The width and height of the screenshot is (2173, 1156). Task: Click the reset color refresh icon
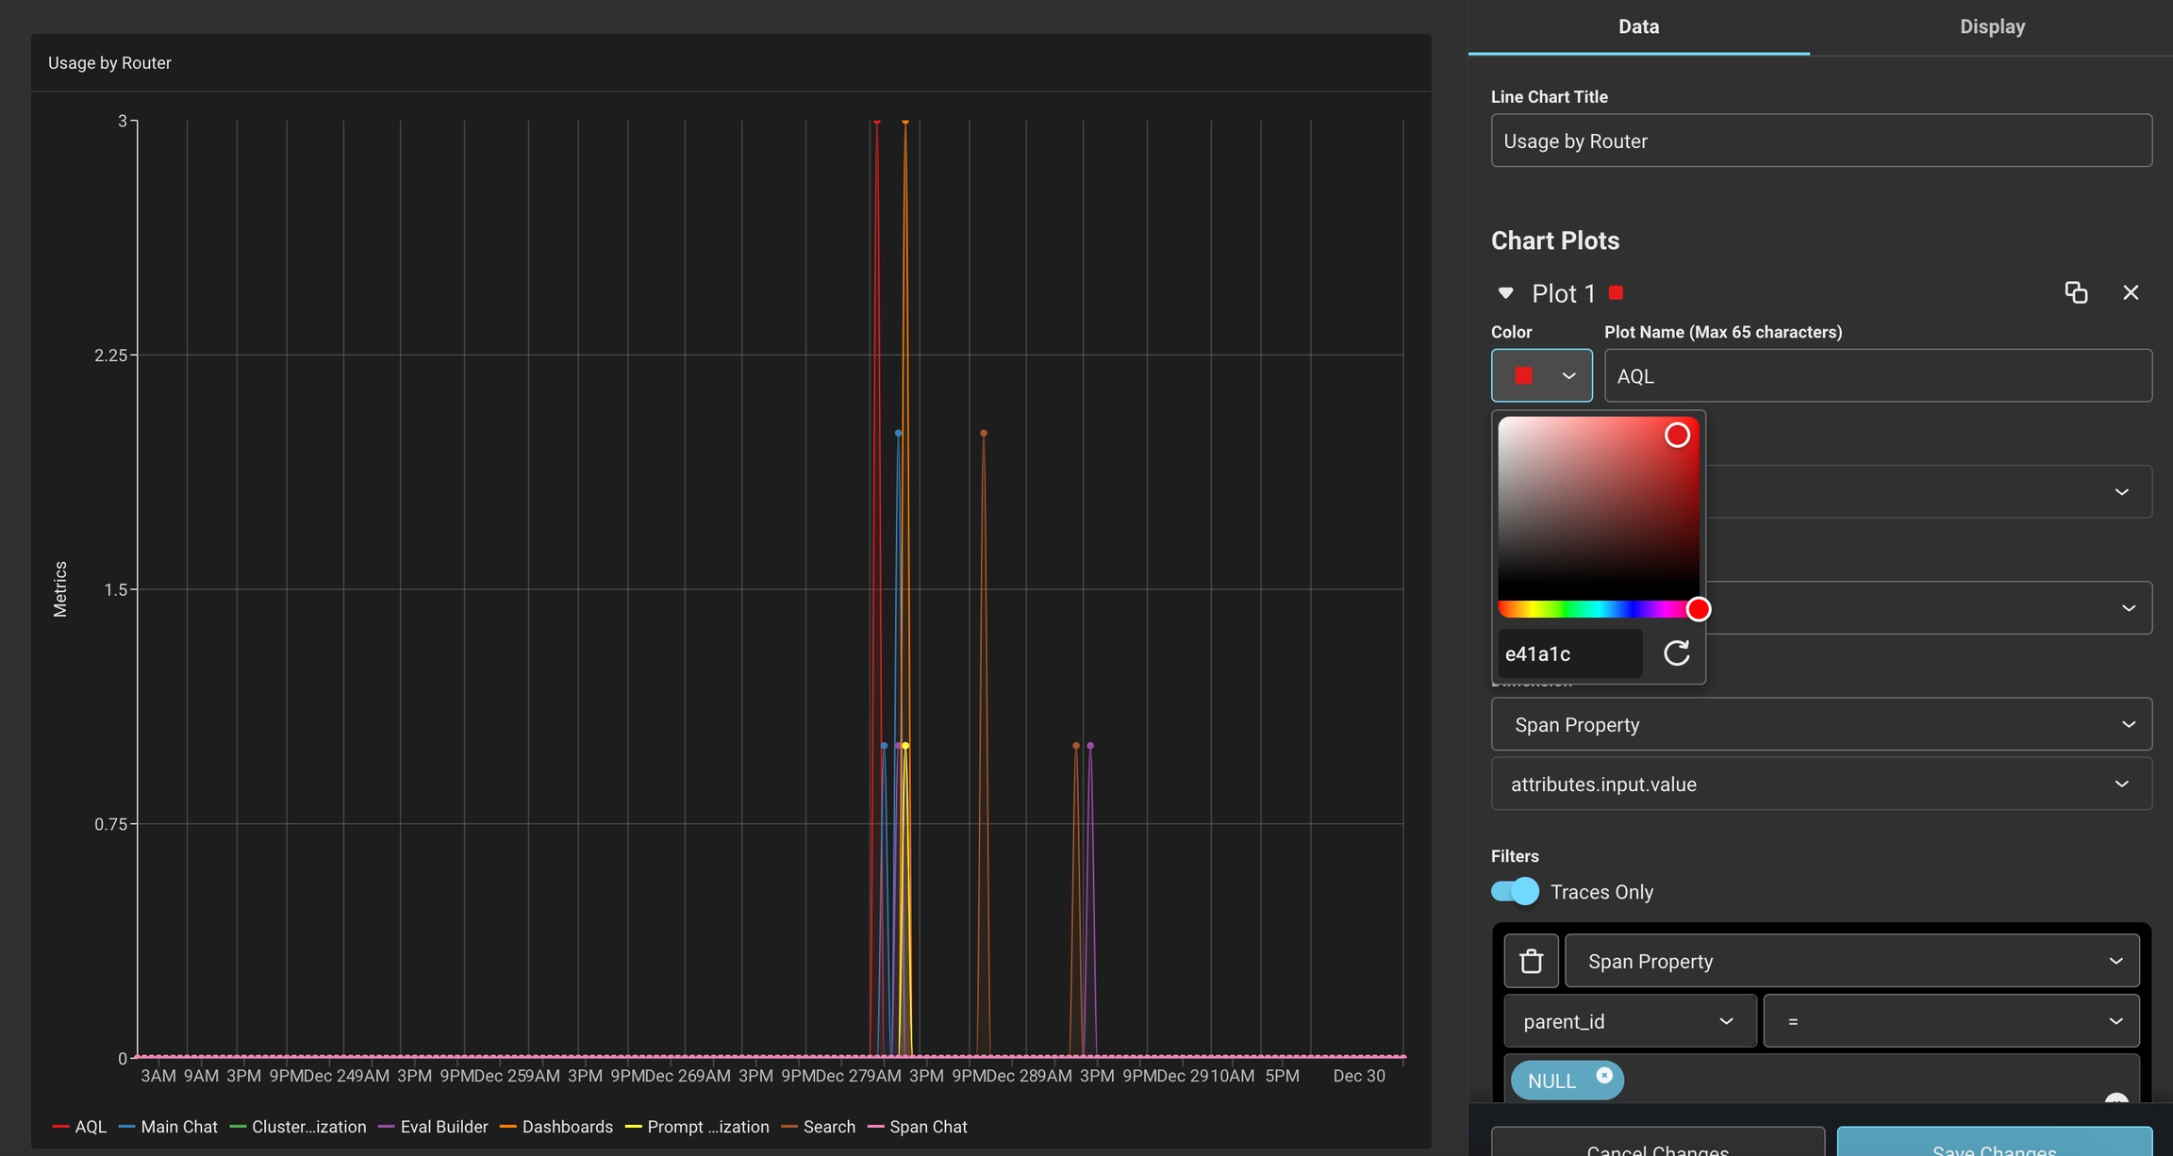click(x=1676, y=653)
